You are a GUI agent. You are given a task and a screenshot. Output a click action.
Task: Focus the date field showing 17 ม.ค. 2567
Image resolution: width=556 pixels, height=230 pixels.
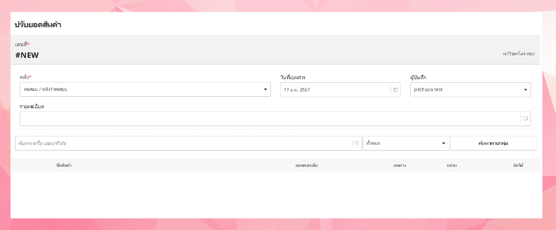pos(335,90)
